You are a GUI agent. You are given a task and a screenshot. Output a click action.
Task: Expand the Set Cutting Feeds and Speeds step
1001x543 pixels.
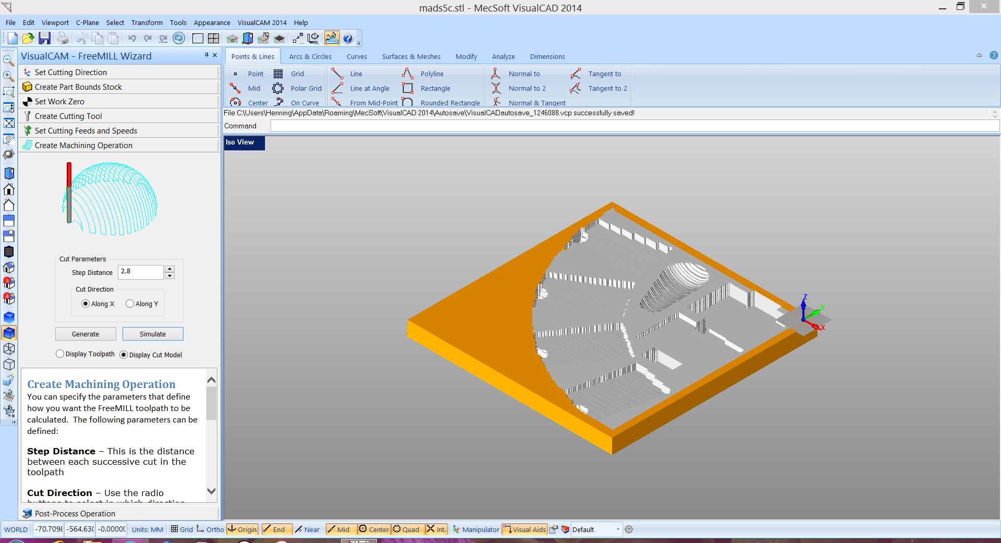[x=86, y=131]
